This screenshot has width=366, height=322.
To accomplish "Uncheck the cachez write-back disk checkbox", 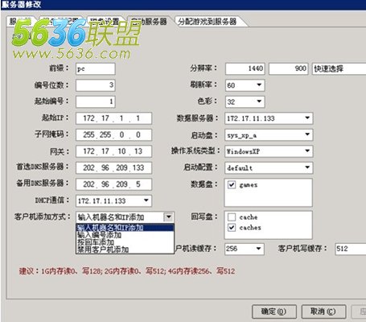I will click(232, 228).
